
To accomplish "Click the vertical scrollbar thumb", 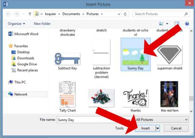I will click(x=191, y=99).
